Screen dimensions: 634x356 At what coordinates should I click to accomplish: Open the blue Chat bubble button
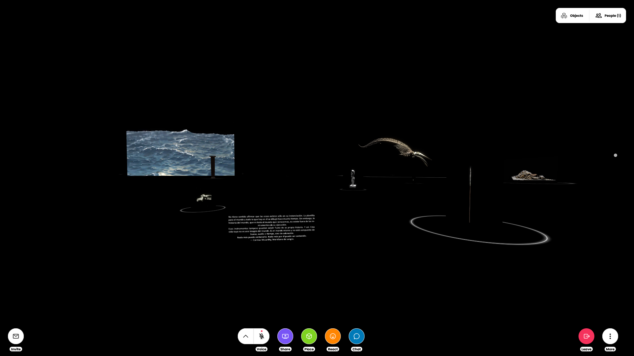357,336
